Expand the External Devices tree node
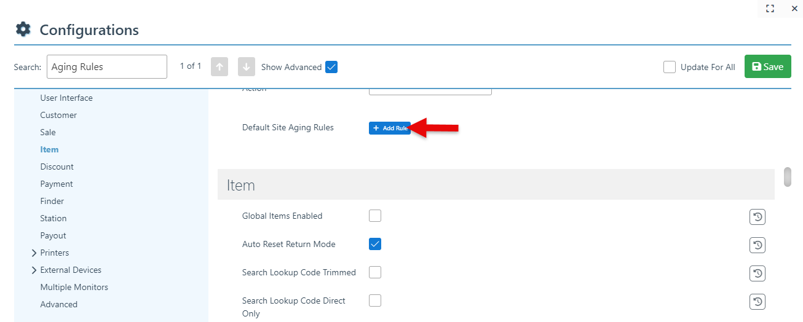803x322 pixels. point(34,270)
